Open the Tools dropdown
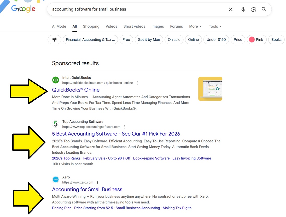The height and width of the screenshot is (217, 286). click(x=215, y=26)
